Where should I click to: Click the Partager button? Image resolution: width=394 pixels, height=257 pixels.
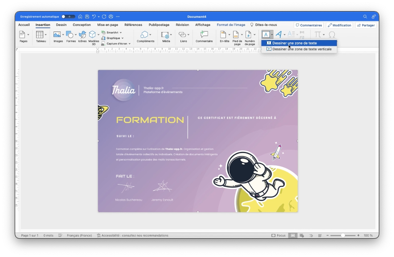tap(365, 25)
